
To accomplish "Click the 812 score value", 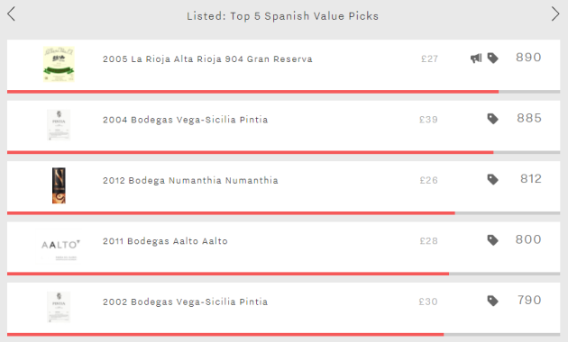I will [531, 179].
